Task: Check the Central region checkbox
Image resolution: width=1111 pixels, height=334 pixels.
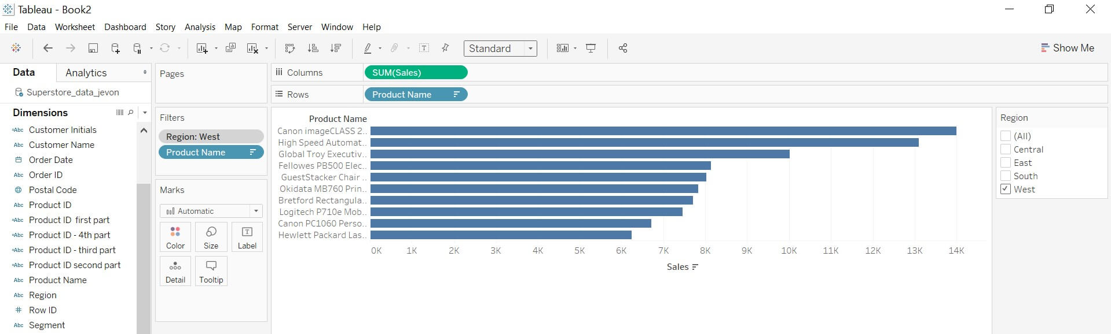Action: pos(1006,149)
